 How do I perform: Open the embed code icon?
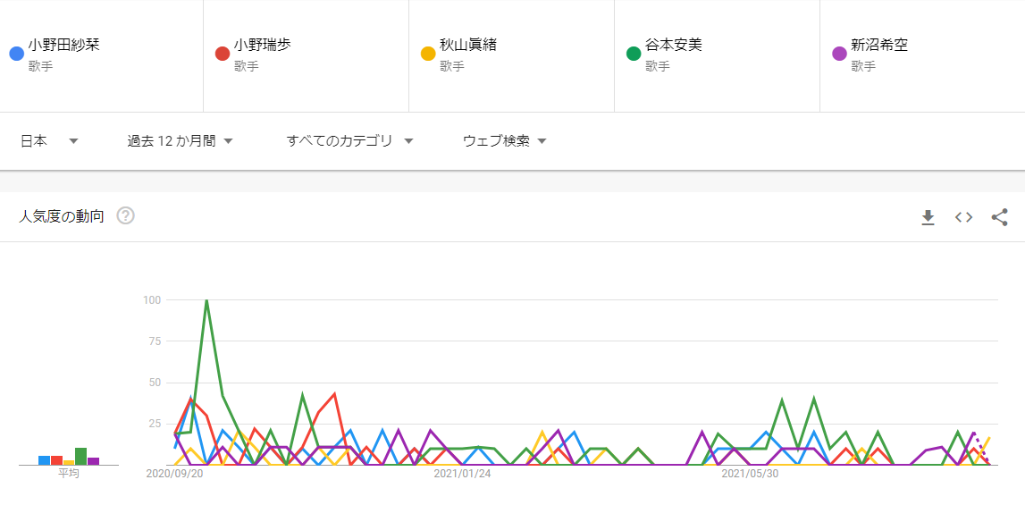pos(963,218)
